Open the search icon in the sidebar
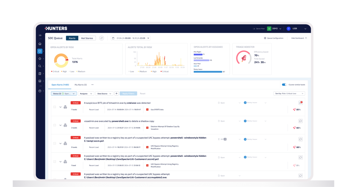The height and width of the screenshot is (187, 347). (x=40, y=66)
